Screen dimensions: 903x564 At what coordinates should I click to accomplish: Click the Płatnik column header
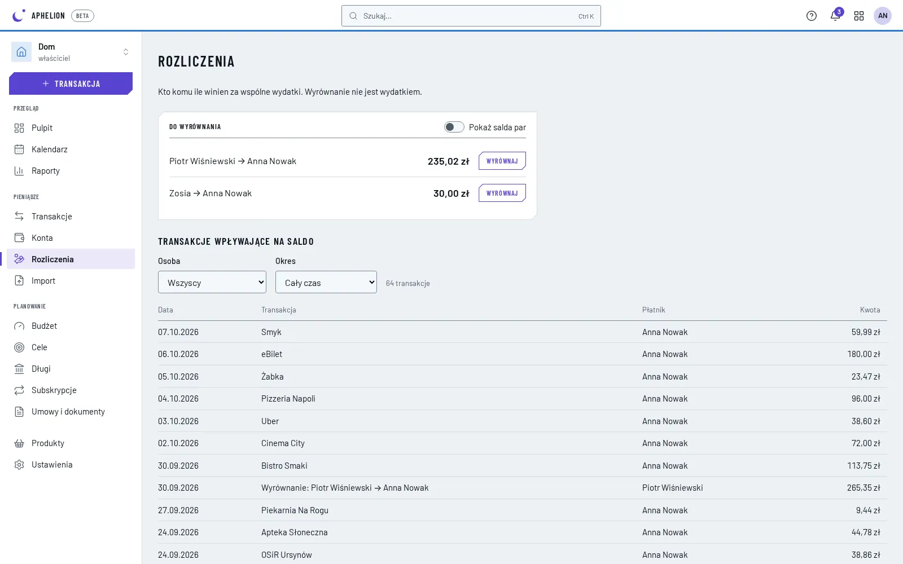(x=654, y=310)
